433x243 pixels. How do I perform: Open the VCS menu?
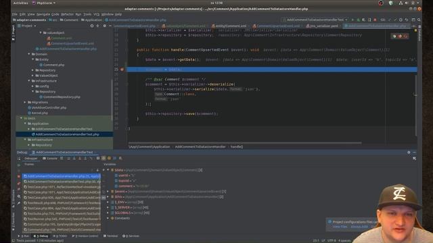96,14
